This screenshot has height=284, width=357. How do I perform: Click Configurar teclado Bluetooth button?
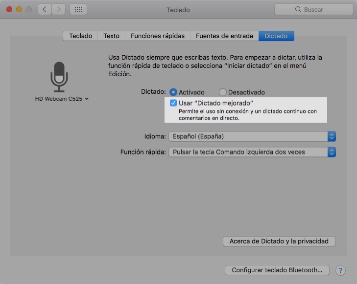tap(277, 270)
